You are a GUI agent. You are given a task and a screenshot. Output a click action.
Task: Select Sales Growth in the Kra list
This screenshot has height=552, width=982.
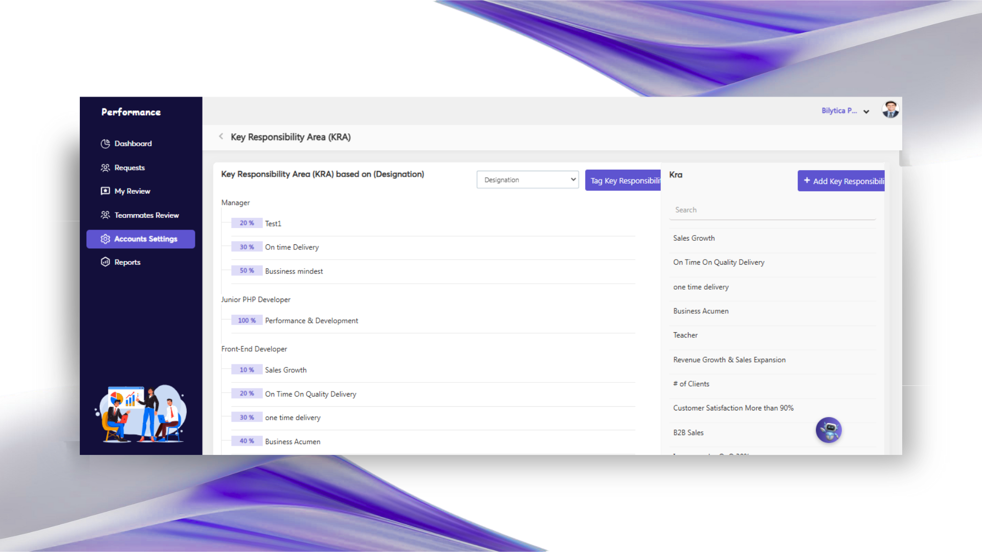point(694,238)
